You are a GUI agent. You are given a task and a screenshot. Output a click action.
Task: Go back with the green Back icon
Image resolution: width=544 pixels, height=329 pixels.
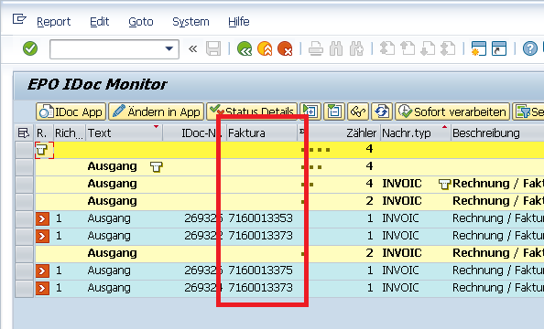point(245,48)
